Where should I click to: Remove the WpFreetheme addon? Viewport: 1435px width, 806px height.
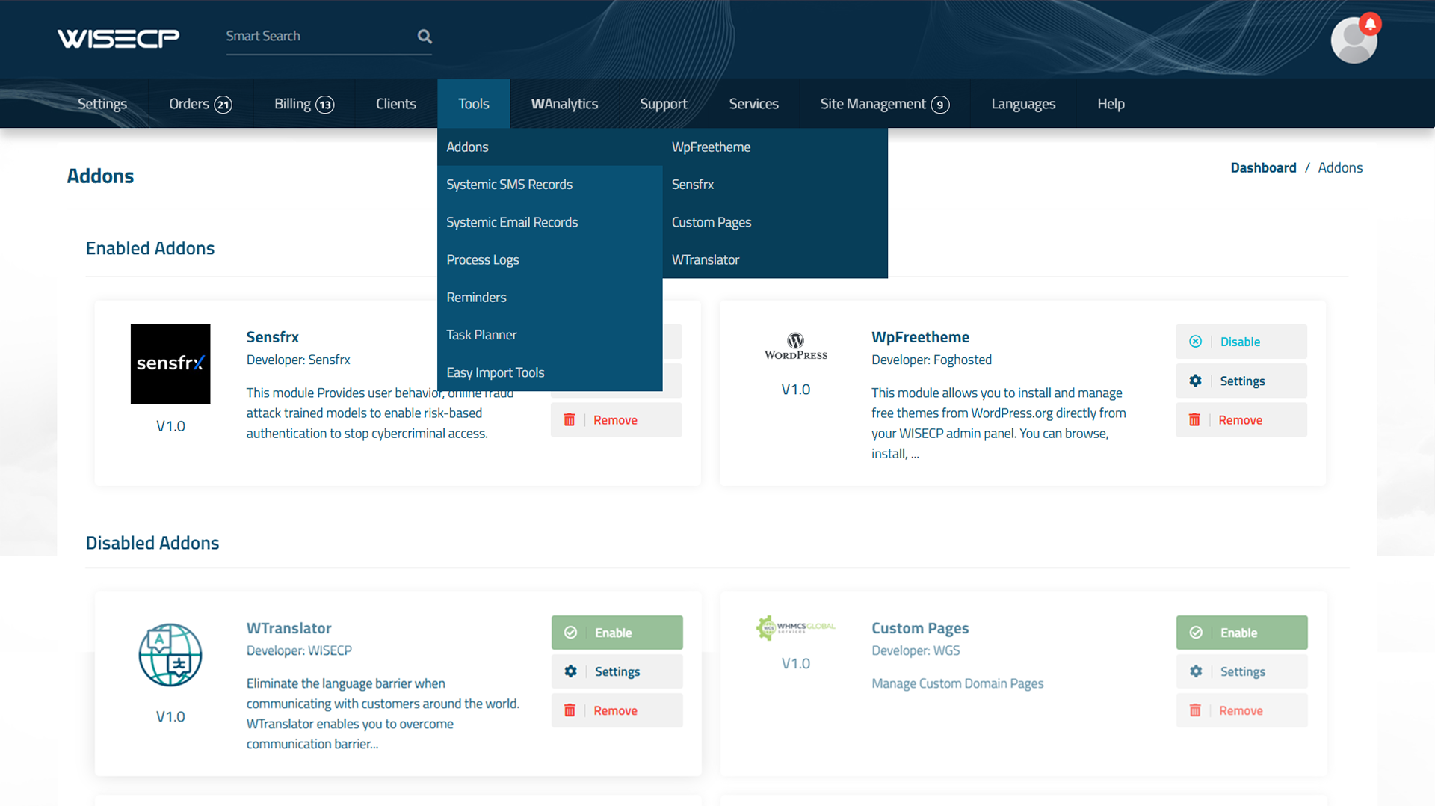(x=1241, y=420)
